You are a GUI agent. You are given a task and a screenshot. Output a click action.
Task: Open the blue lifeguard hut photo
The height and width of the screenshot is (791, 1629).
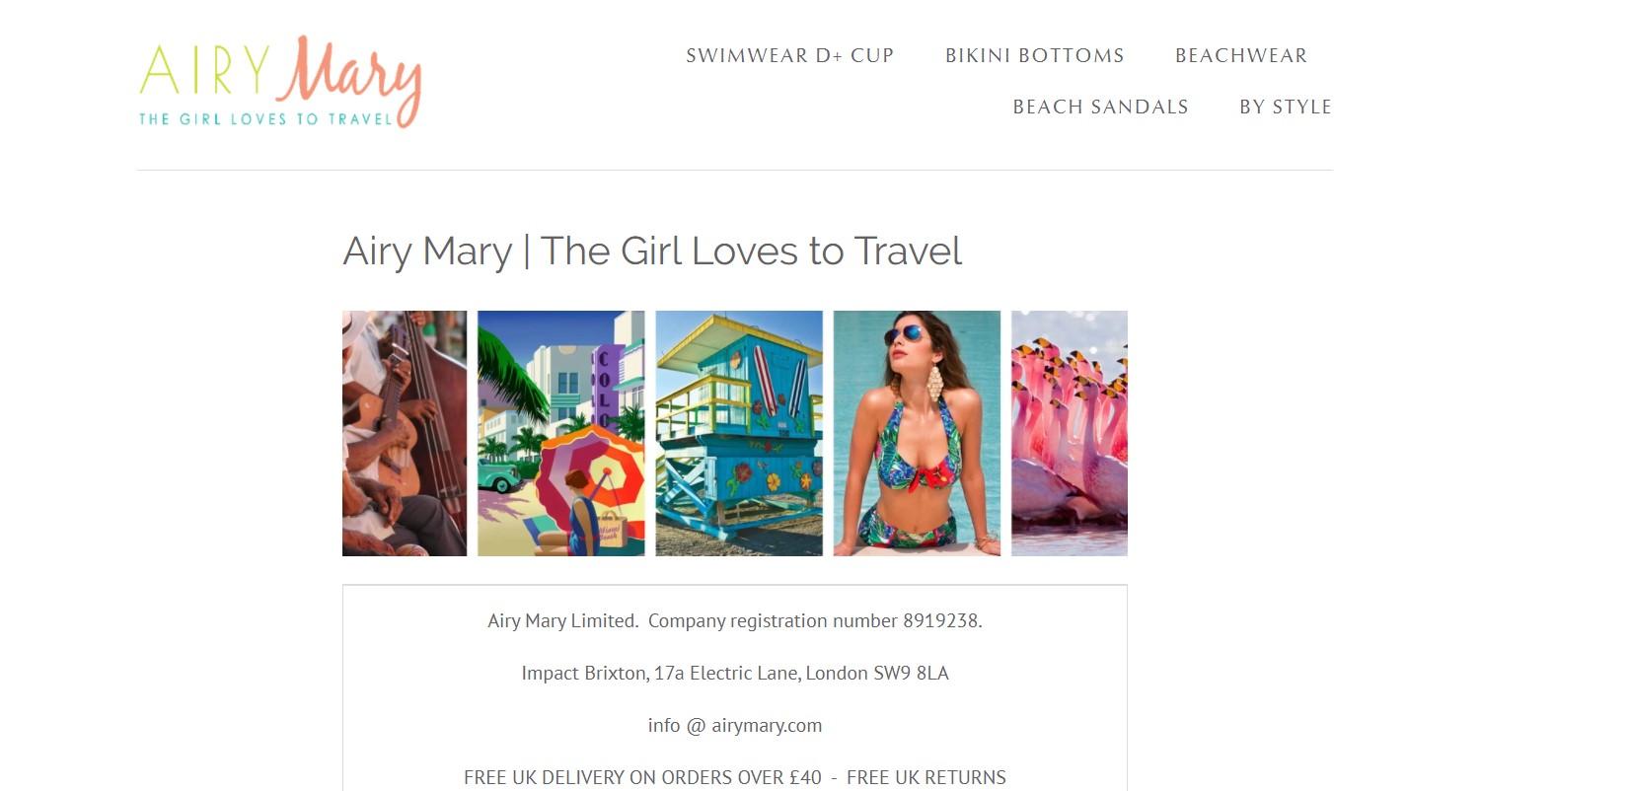click(x=739, y=433)
